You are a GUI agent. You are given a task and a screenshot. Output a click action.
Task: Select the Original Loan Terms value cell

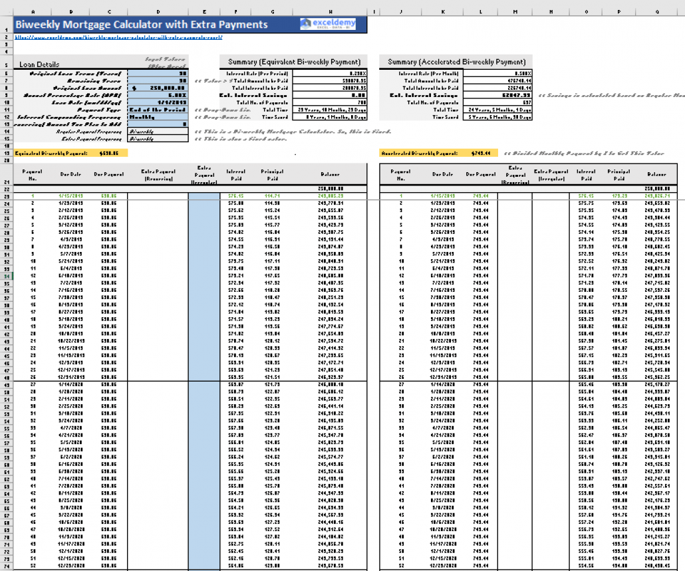[x=158, y=73]
